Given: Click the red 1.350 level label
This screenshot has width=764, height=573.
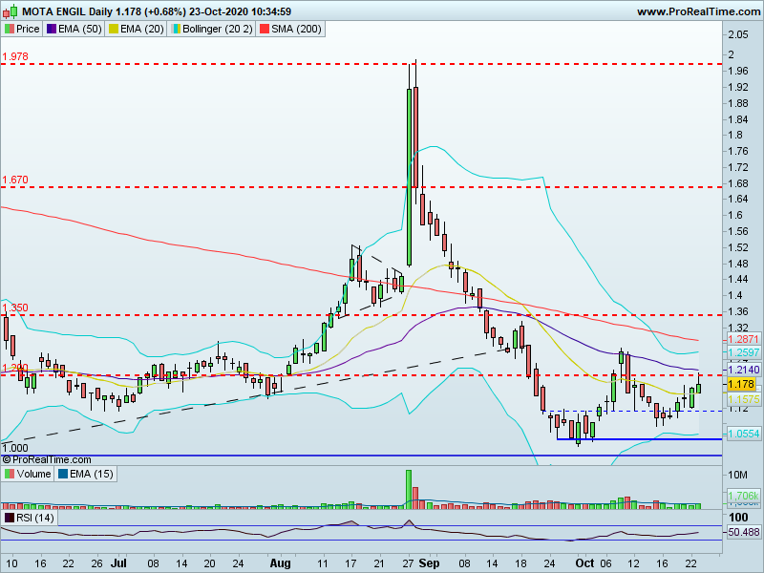Looking at the screenshot, I should click(x=15, y=308).
